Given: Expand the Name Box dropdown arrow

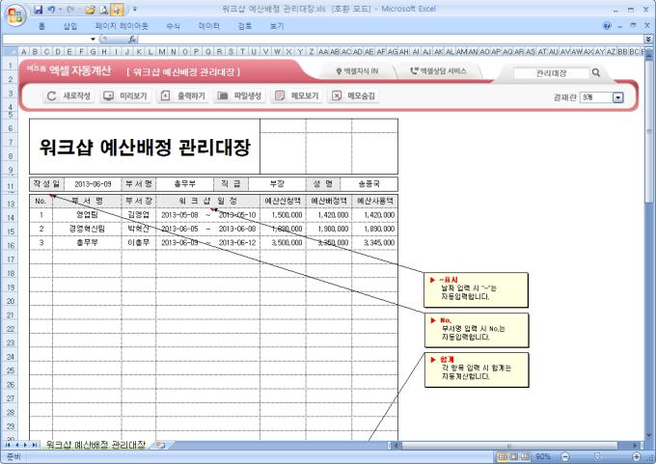Looking at the screenshot, I should coord(93,40).
